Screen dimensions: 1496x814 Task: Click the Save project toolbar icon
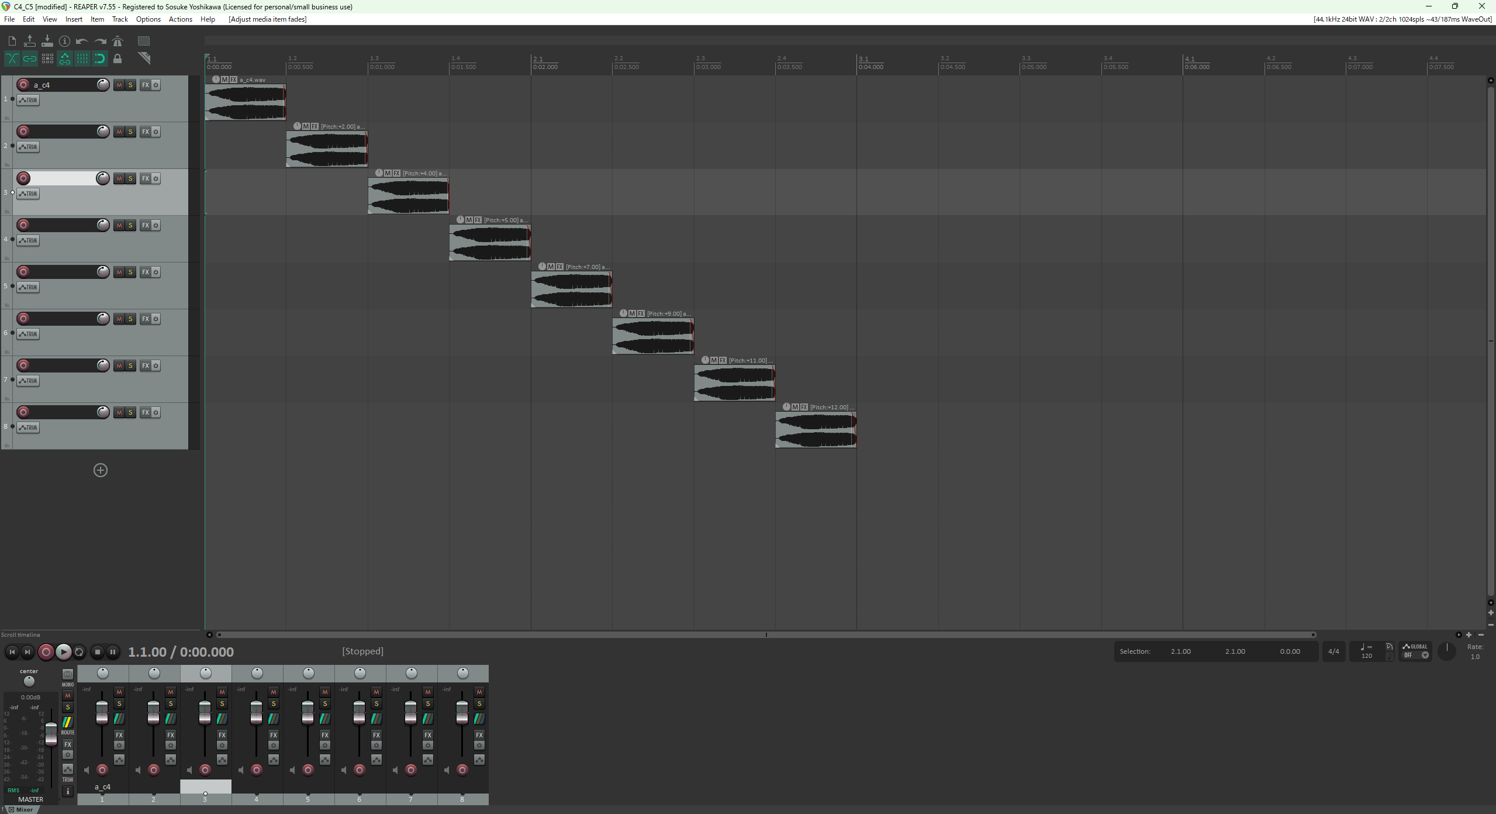(47, 41)
